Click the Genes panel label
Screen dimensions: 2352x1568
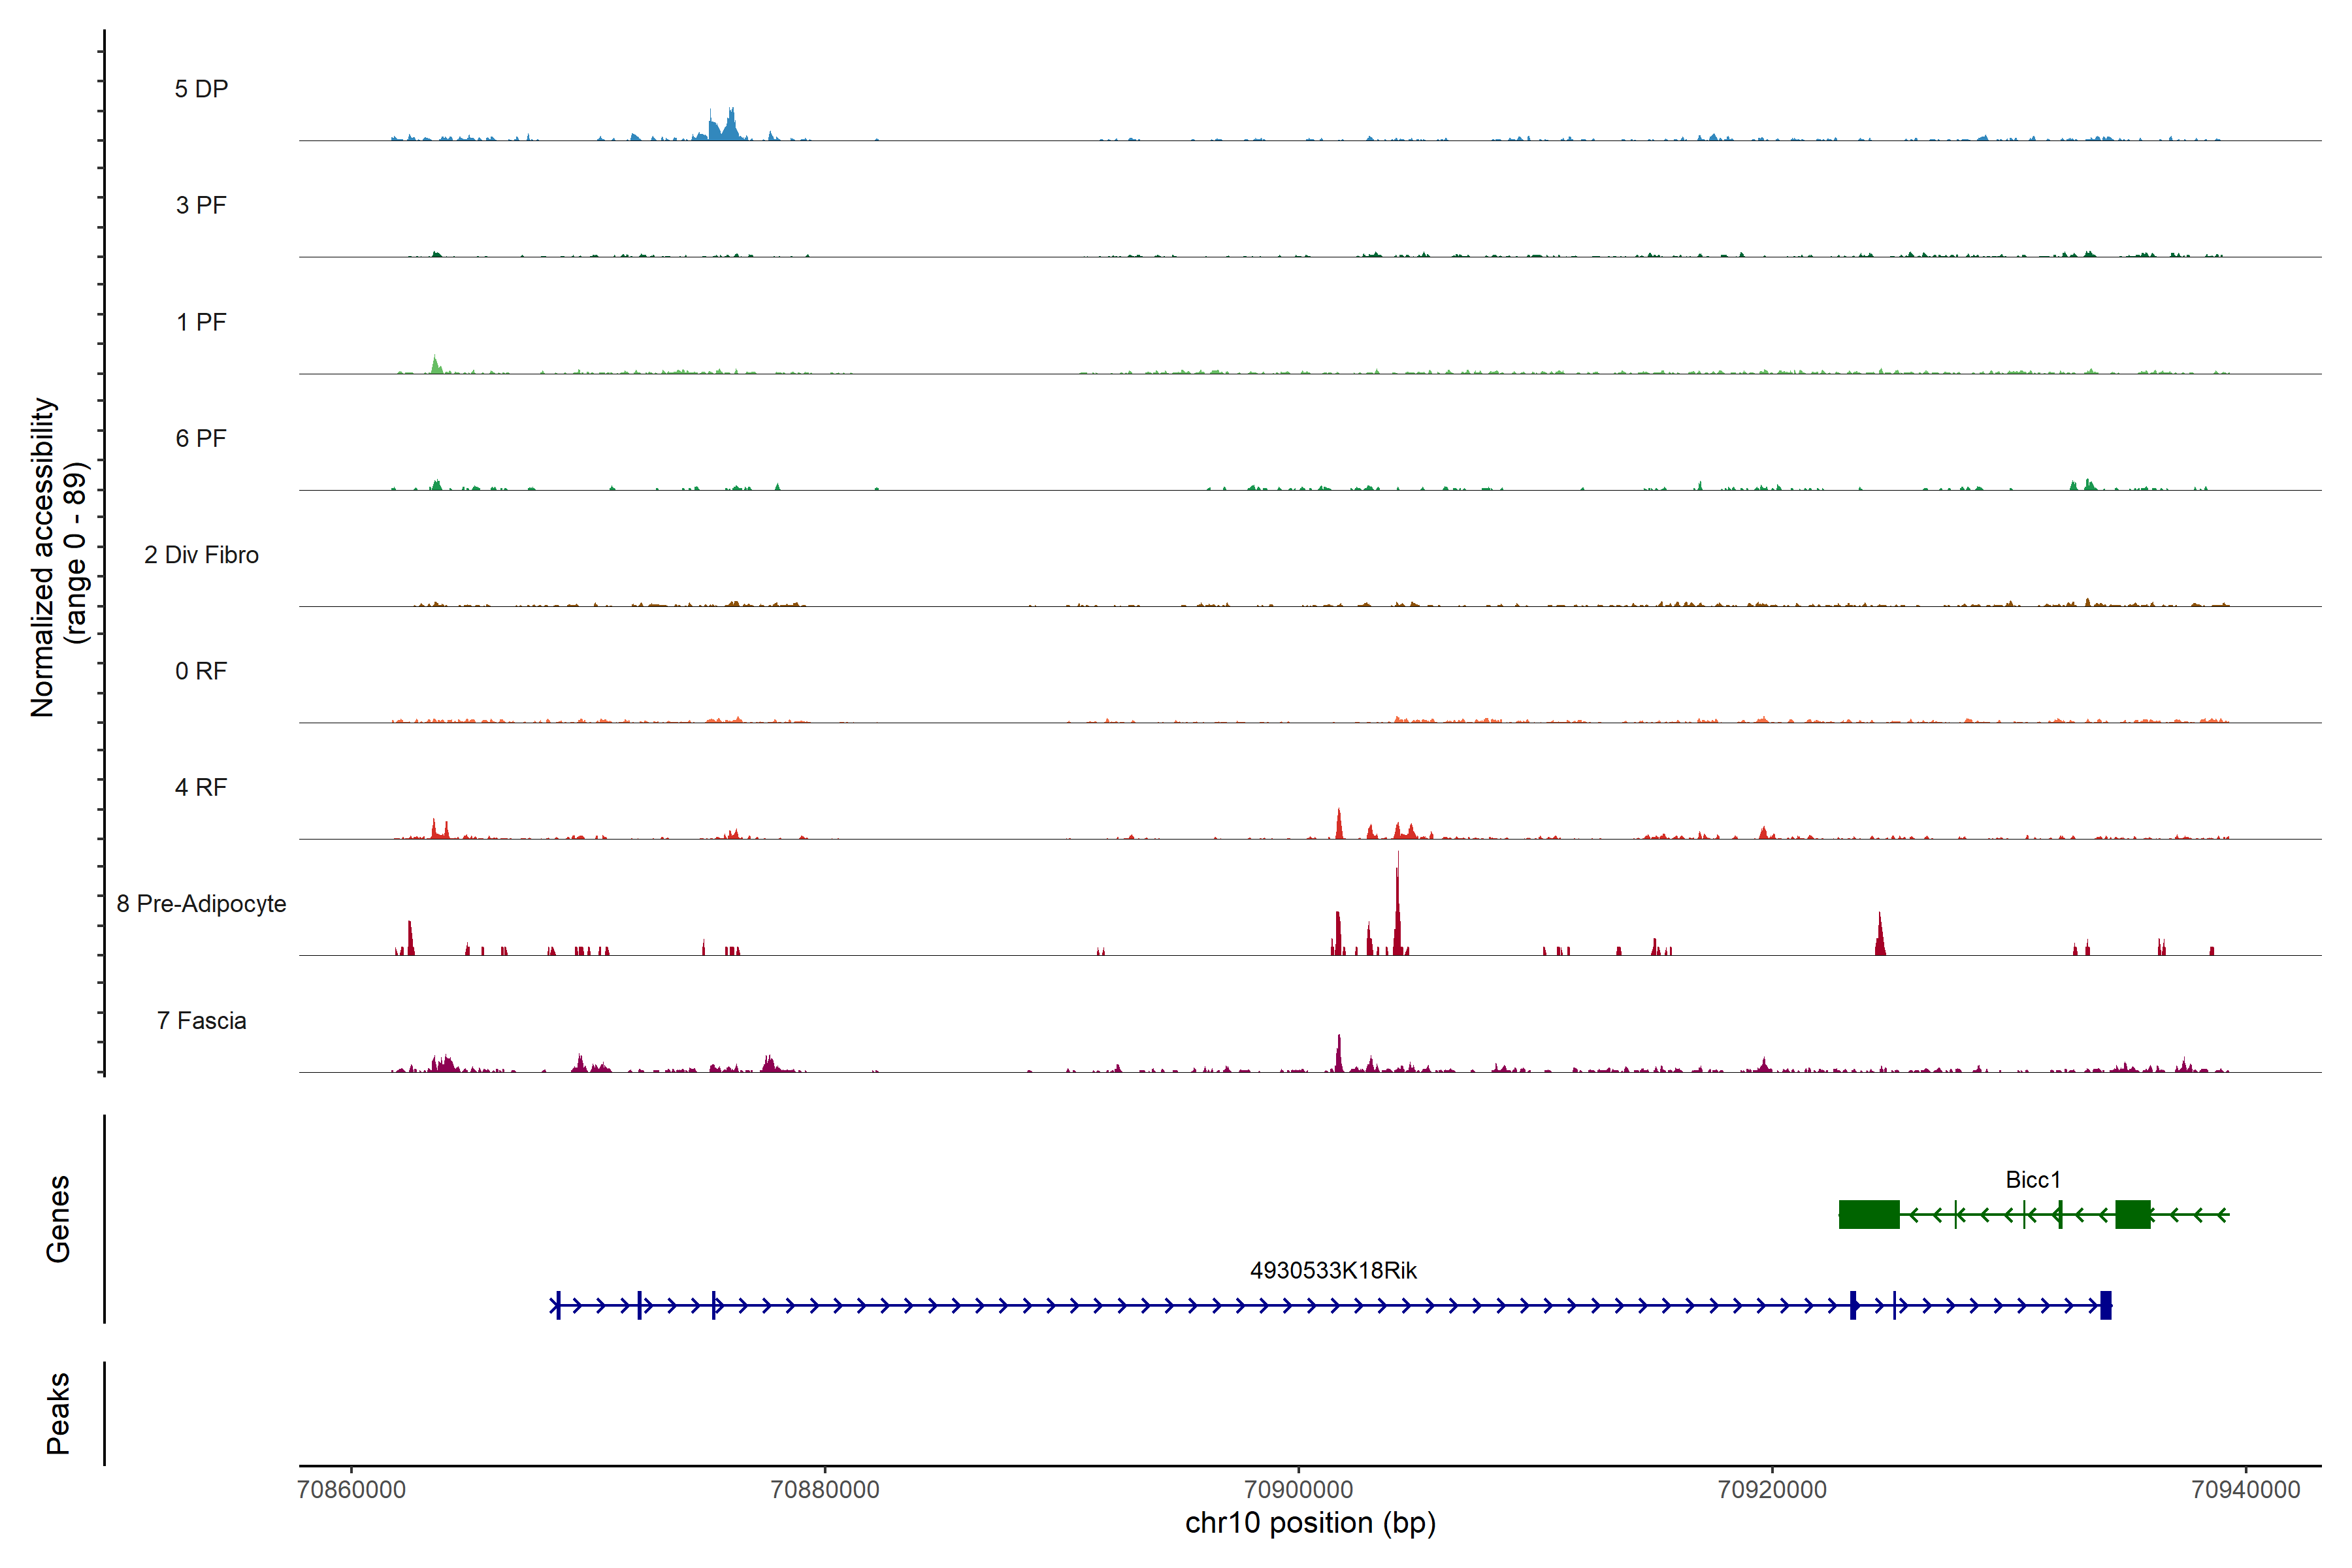click(x=58, y=1219)
